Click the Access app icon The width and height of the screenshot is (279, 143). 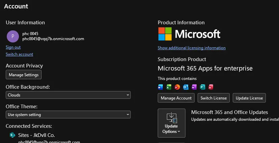211,87
